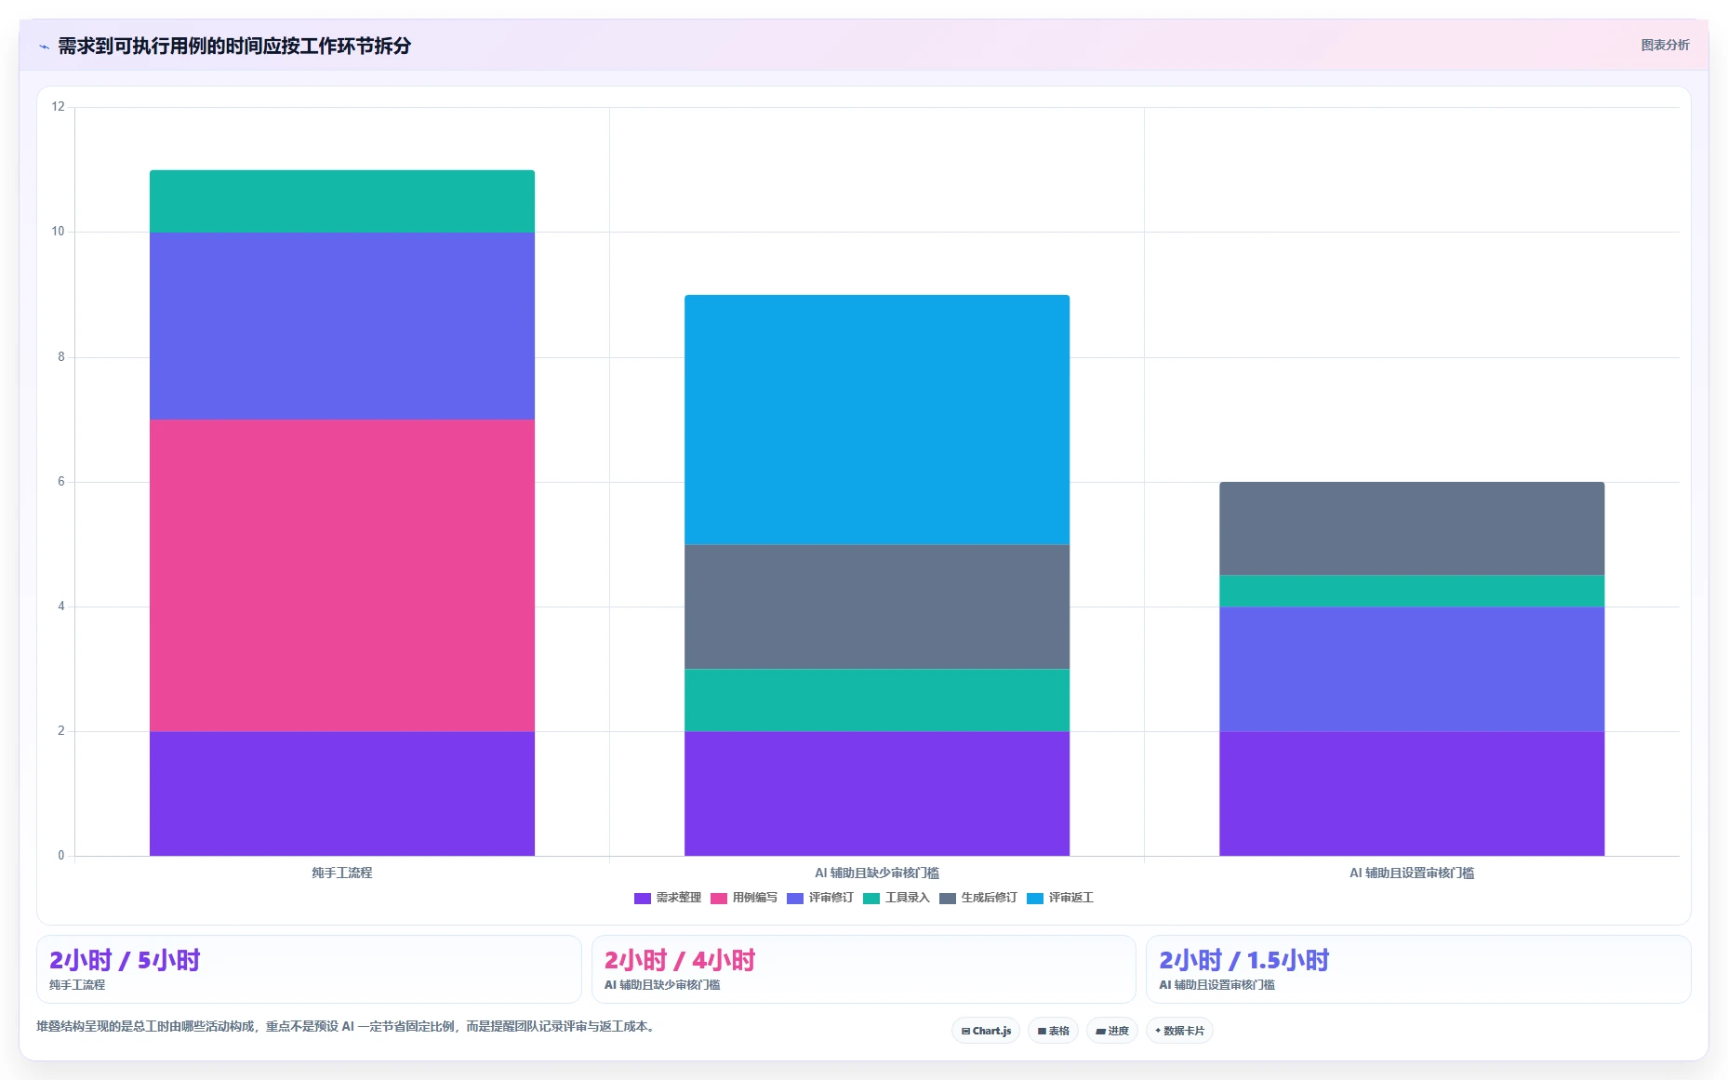Click the 表格 chip at the bottom
Screen dimensions: 1728x1080
coord(1053,1031)
